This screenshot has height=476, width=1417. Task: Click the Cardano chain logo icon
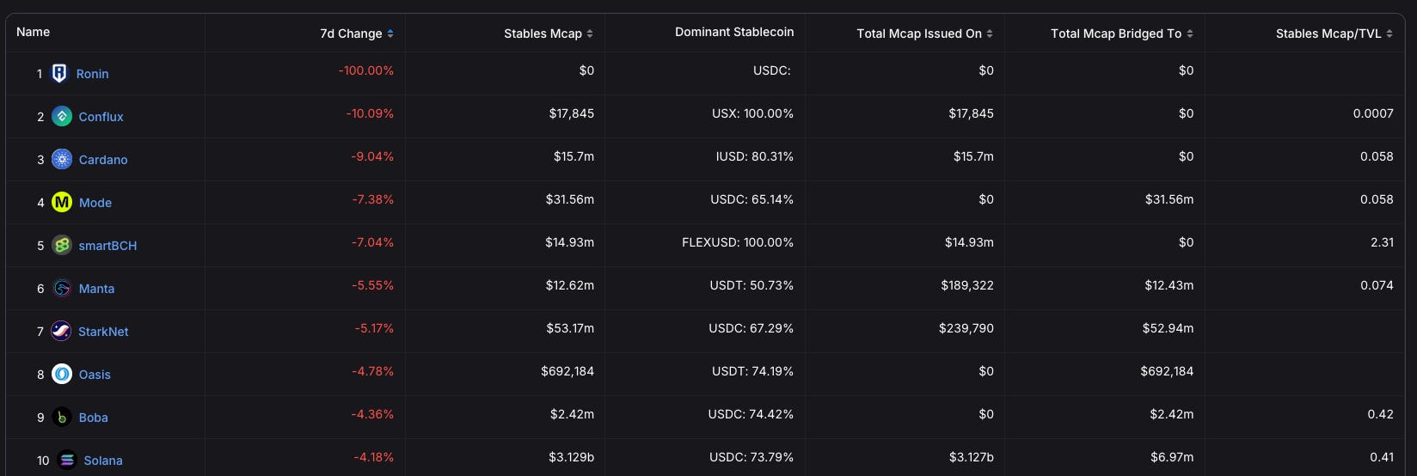pos(62,160)
